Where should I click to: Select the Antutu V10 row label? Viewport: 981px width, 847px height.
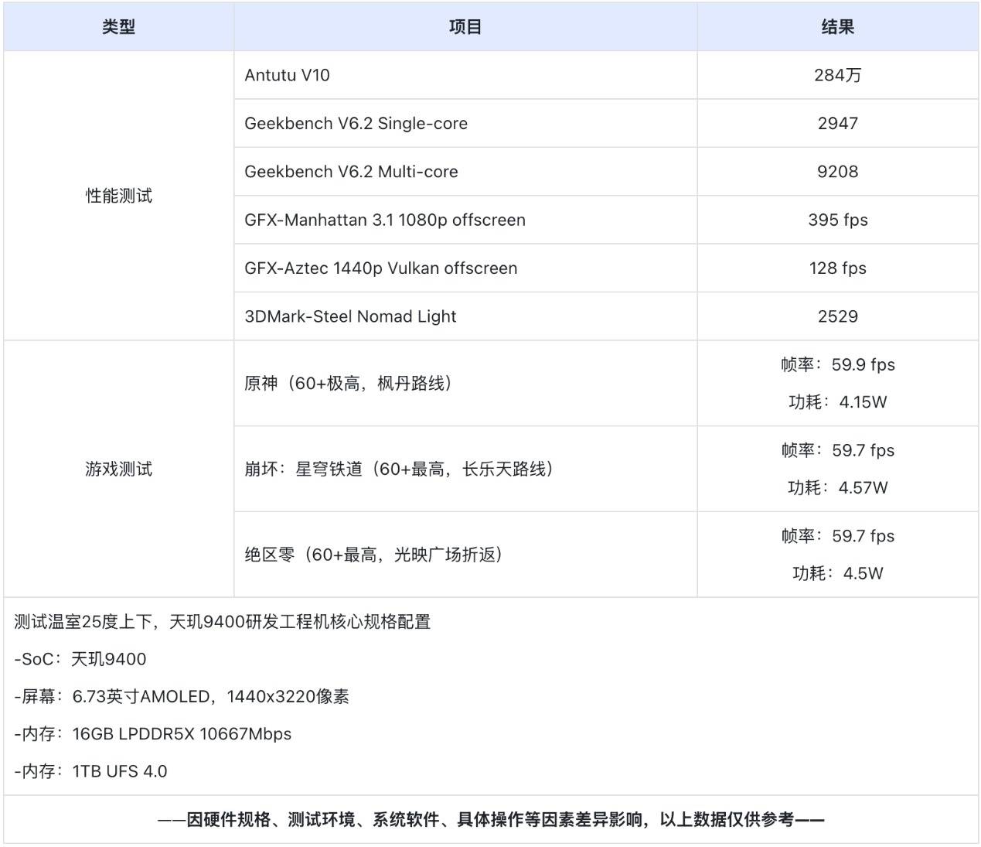tap(287, 75)
